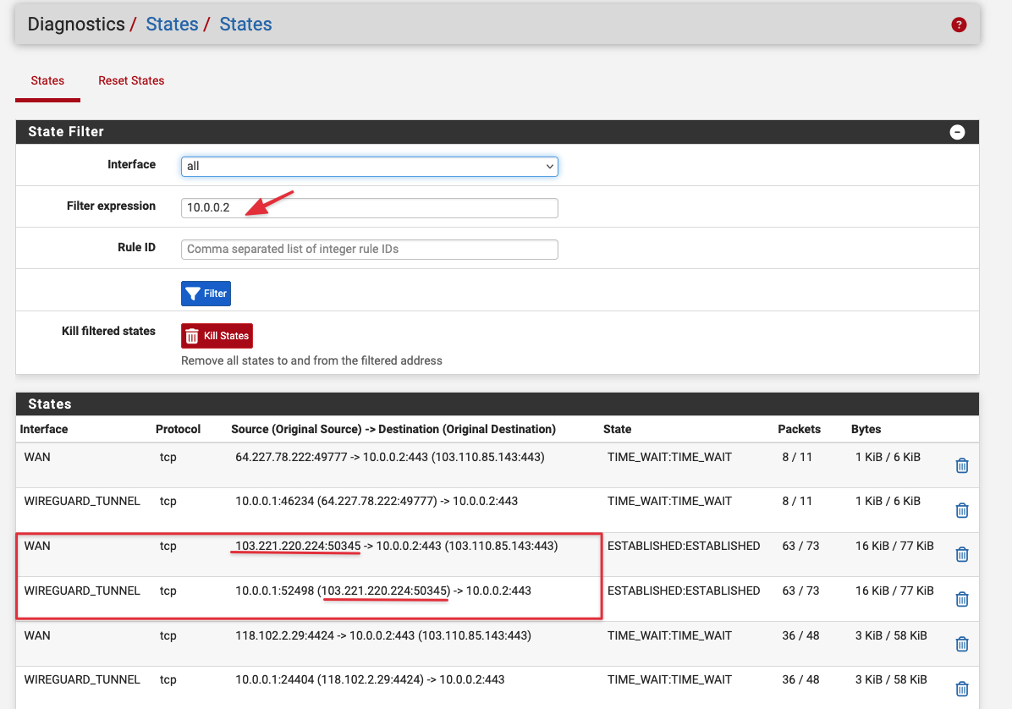Click the red help question mark icon

click(x=959, y=25)
